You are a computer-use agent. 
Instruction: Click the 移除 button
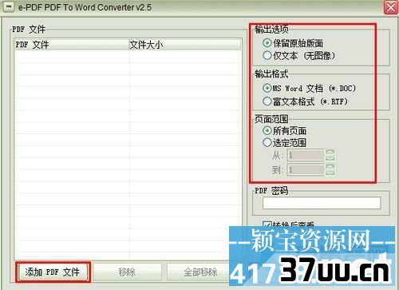coord(127,272)
